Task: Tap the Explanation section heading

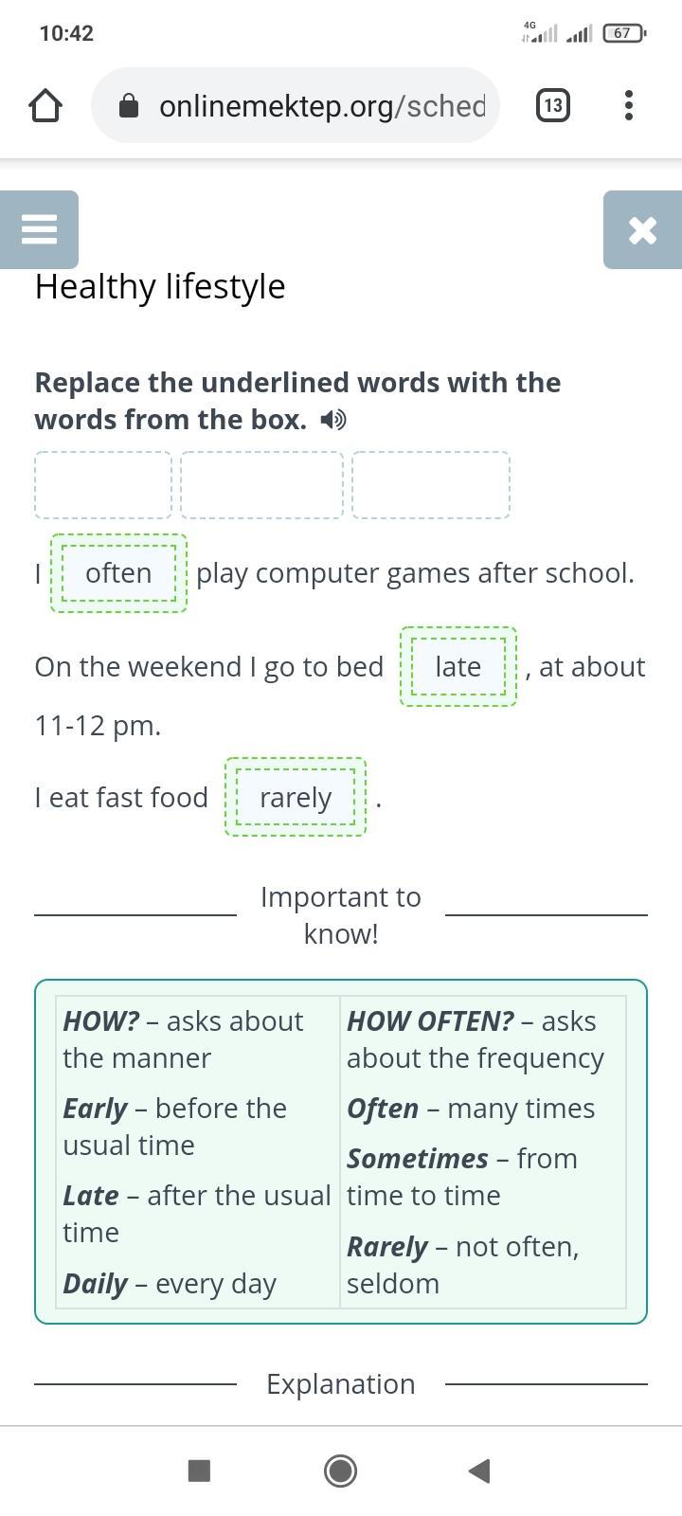Action: (x=341, y=1384)
